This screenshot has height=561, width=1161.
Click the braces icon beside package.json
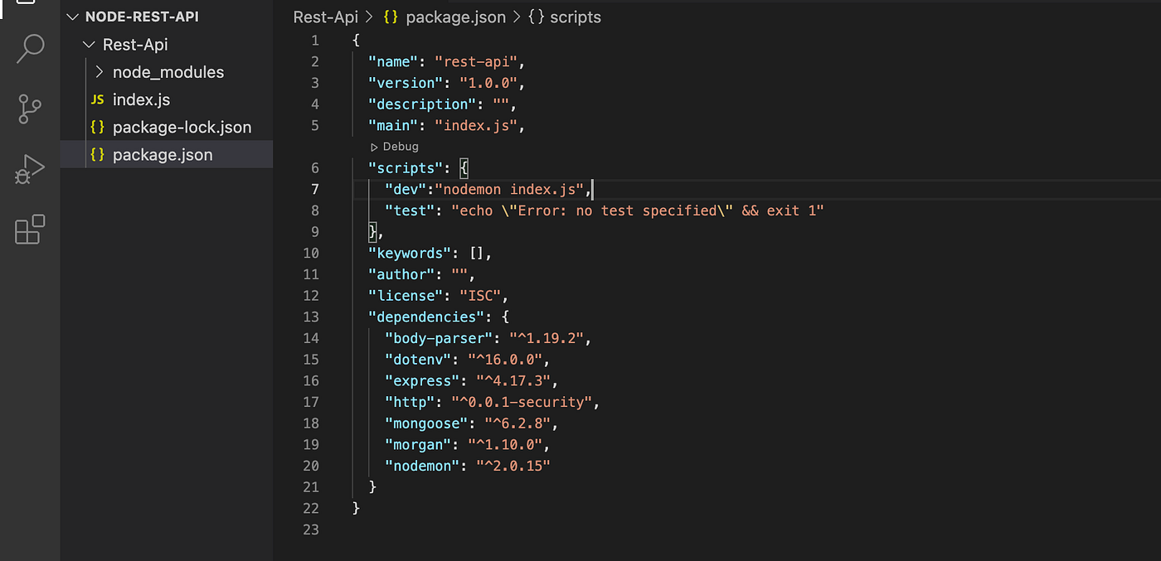[96, 154]
